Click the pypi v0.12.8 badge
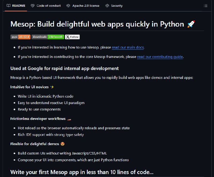This screenshot has height=177, width=214. [x=21, y=37]
